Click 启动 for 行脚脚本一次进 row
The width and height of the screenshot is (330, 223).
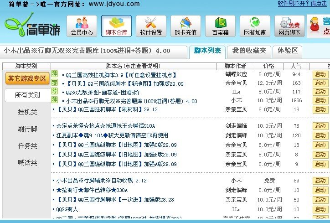[x=320, y=200]
